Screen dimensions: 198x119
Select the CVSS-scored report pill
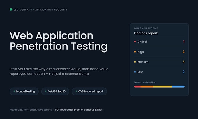(x=89, y=91)
